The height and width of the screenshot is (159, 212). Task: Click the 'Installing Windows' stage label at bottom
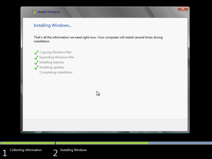[x=73, y=150]
